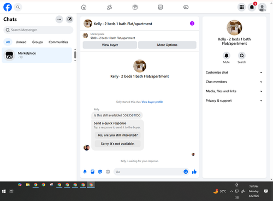Search in conversation magnifier icon
Viewport: 273px width, 201px height.
242,56
